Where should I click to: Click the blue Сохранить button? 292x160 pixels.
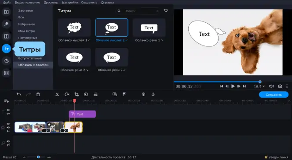pos(274,94)
